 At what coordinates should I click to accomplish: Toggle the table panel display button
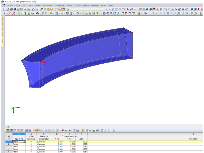[63, 9]
